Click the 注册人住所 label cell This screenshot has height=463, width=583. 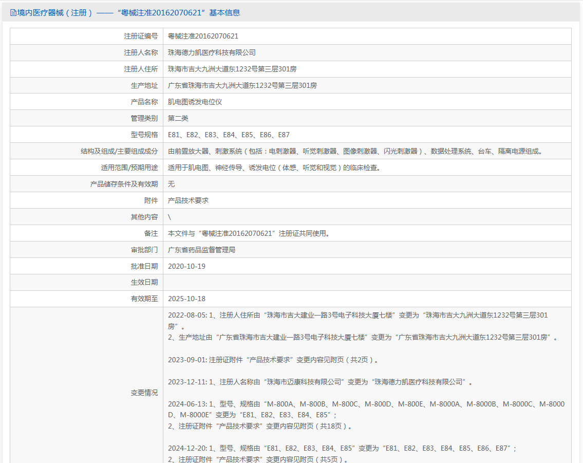87,69
